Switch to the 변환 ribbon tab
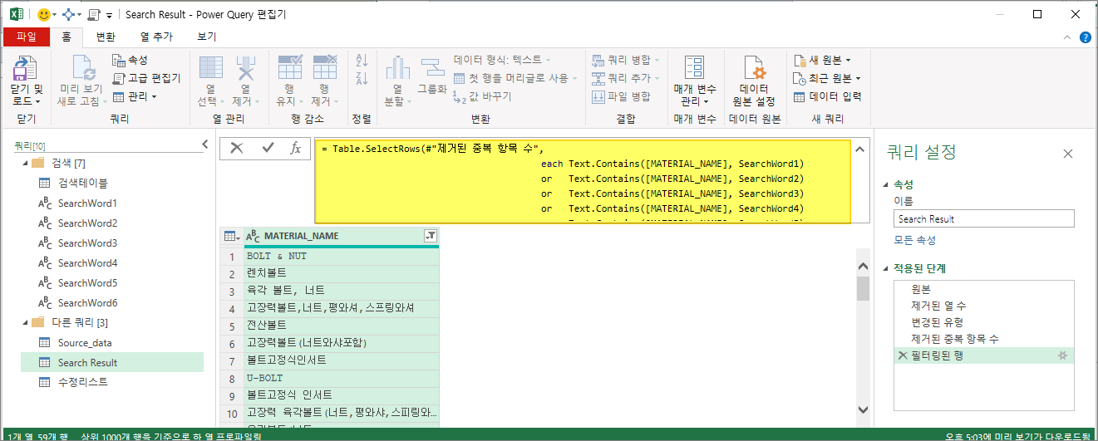1098x441 pixels. [x=106, y=37]
